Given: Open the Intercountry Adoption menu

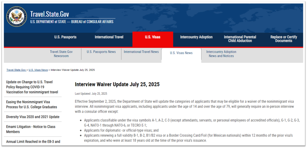Looking at the screenshot, I should click(196, 37).
